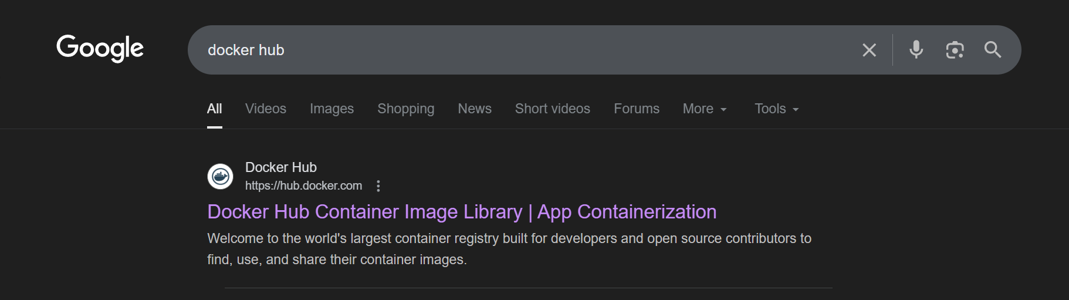Viewport: 1069px width, 300px height.
Task: Go to the Shopping tab
Action: coord(405,109)
